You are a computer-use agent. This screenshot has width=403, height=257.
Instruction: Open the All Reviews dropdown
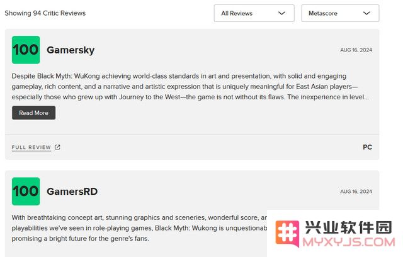tap(254, 13)
